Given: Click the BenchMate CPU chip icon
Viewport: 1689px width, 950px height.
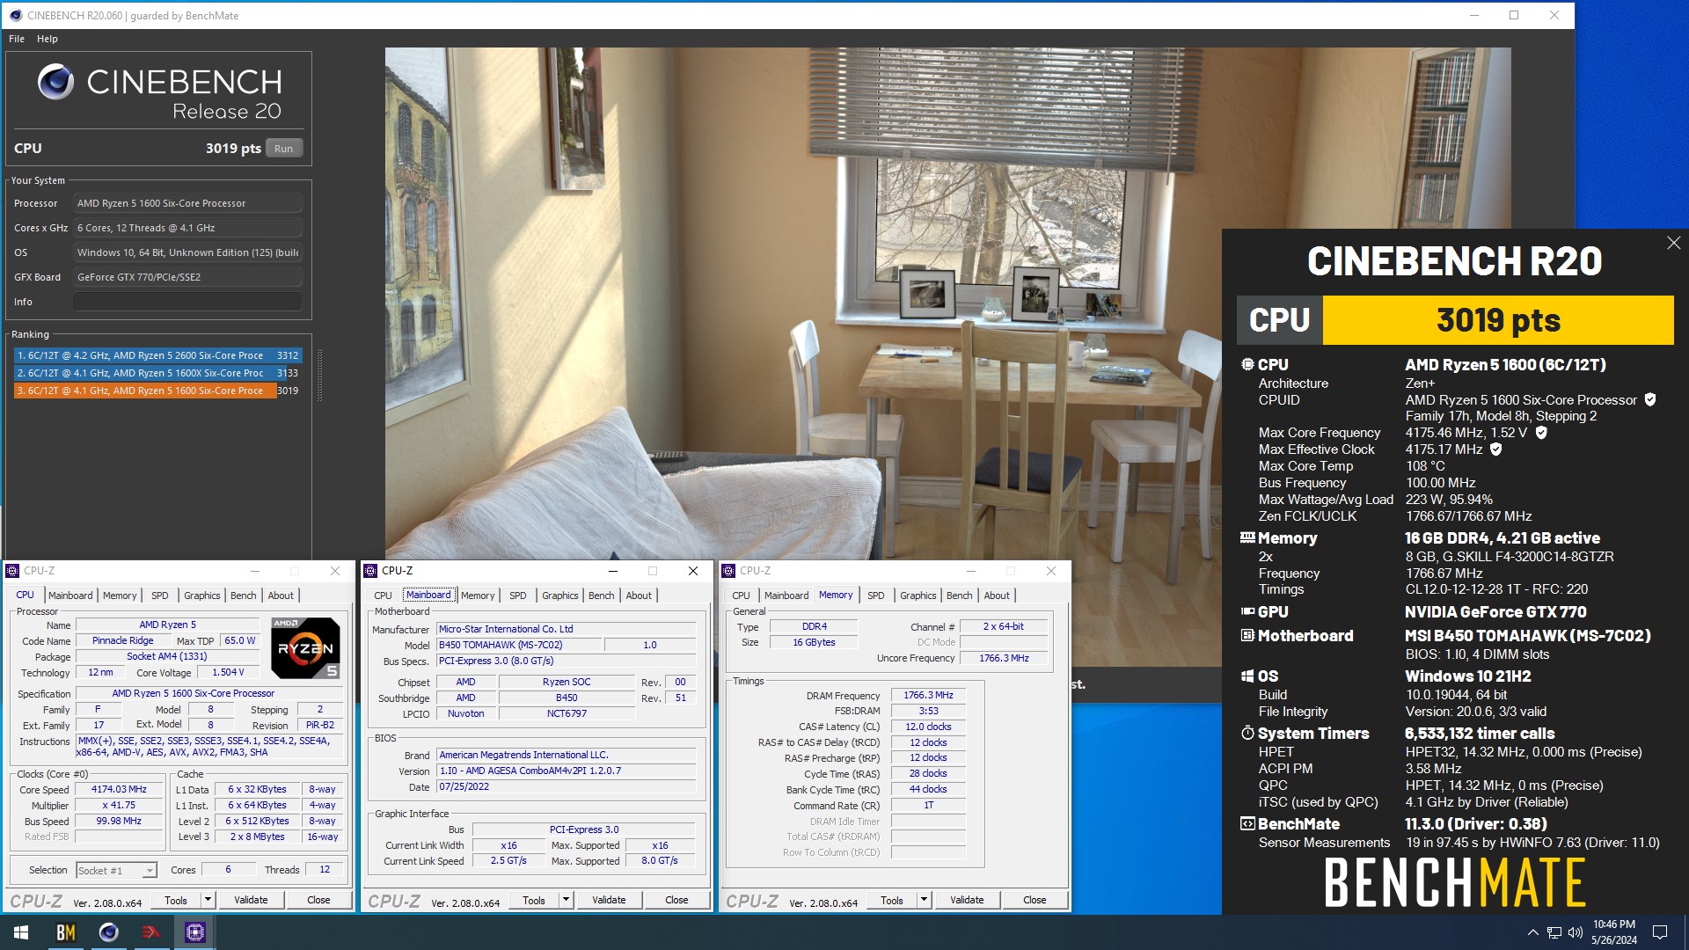Looking at the screenshot, I should point(1247,364).
